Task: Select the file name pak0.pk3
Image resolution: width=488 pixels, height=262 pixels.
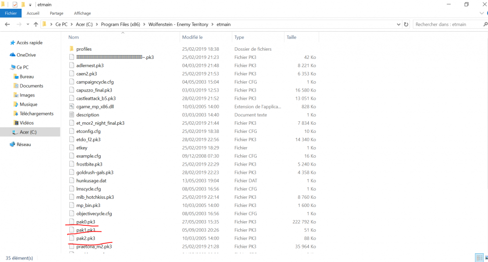Action: click(x=85, y=222)
